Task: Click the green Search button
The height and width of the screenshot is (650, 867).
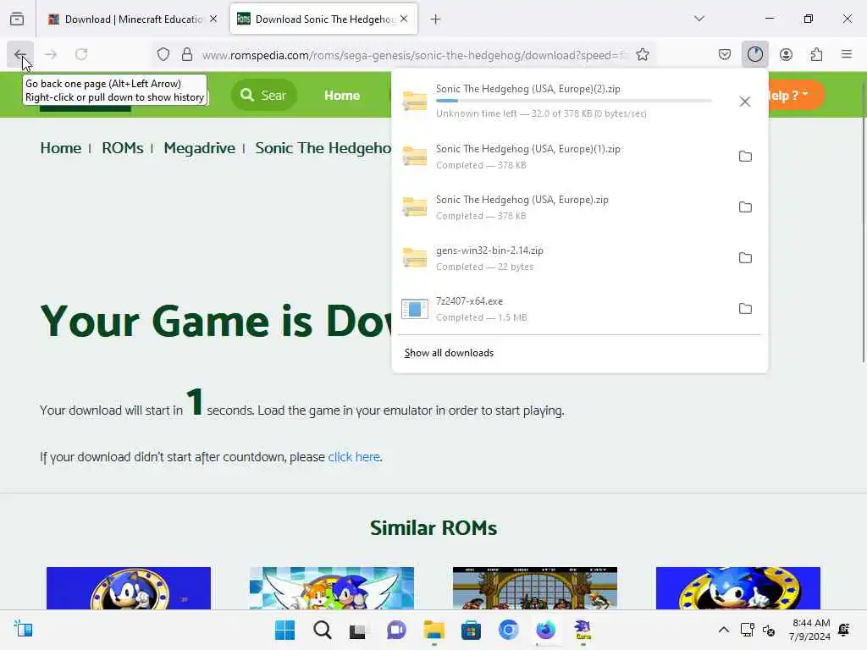Action: (x=263, y=95)
